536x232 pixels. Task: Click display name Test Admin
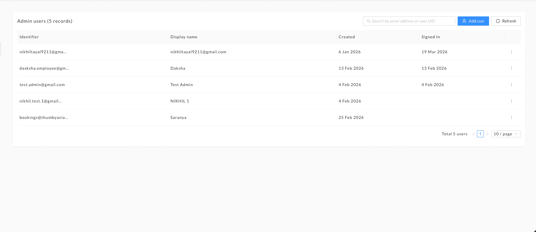tap(181, 85)
